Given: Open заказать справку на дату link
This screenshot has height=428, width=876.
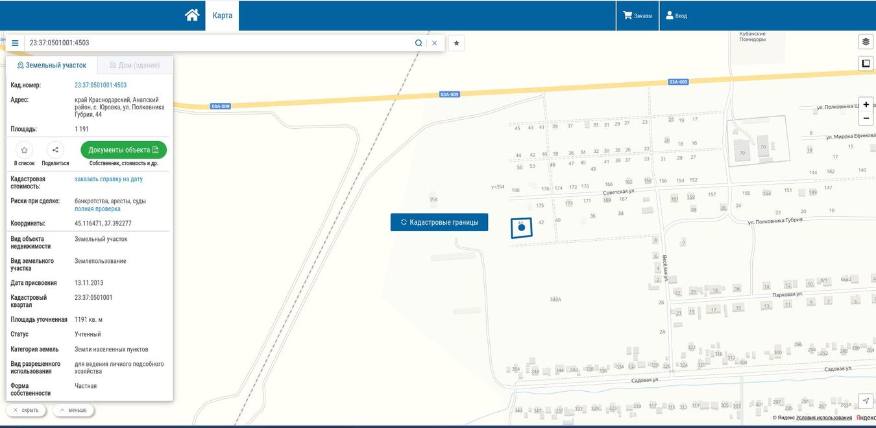Looking at the screenshot, I should 108,179.
